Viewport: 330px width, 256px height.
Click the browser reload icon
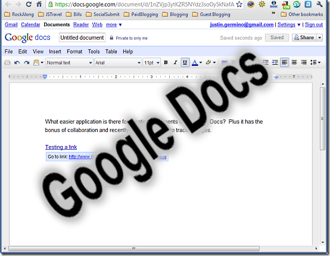point(29,4)
